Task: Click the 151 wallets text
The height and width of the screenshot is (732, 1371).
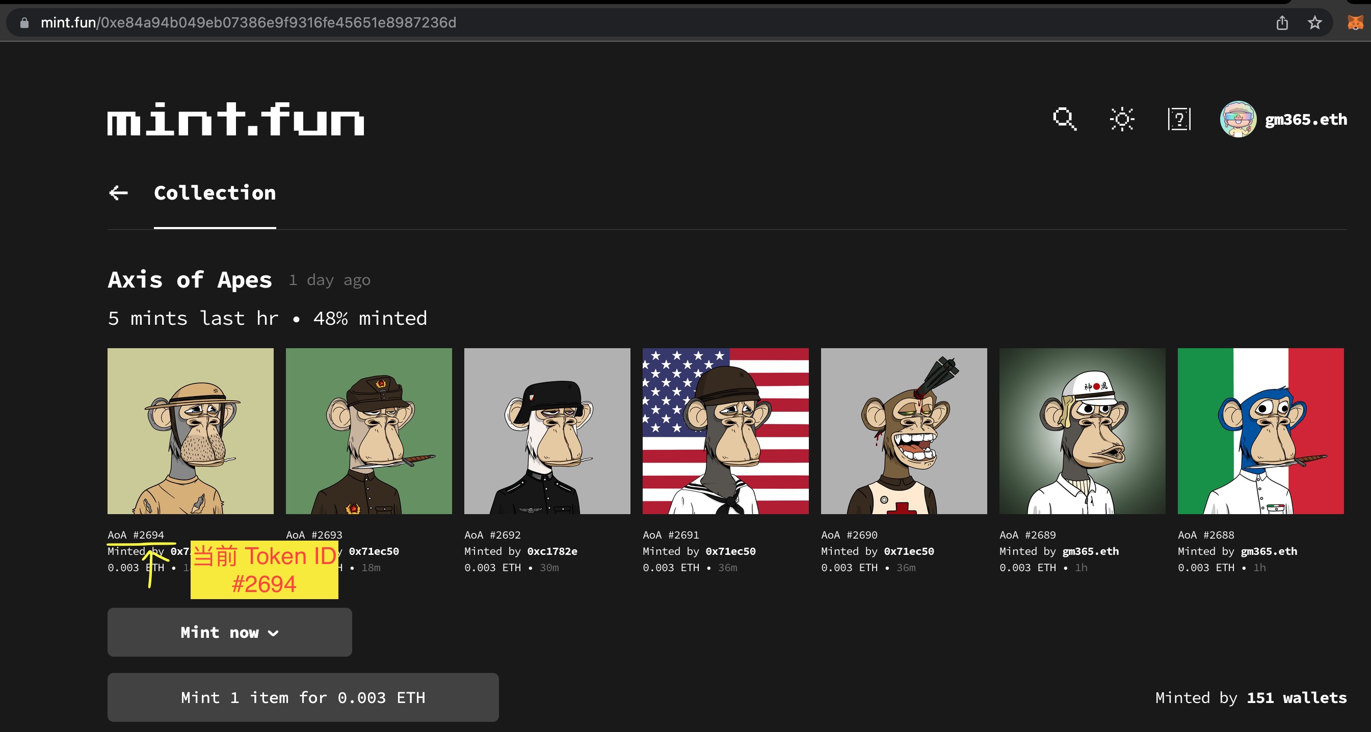Action: click(1297, 697)
